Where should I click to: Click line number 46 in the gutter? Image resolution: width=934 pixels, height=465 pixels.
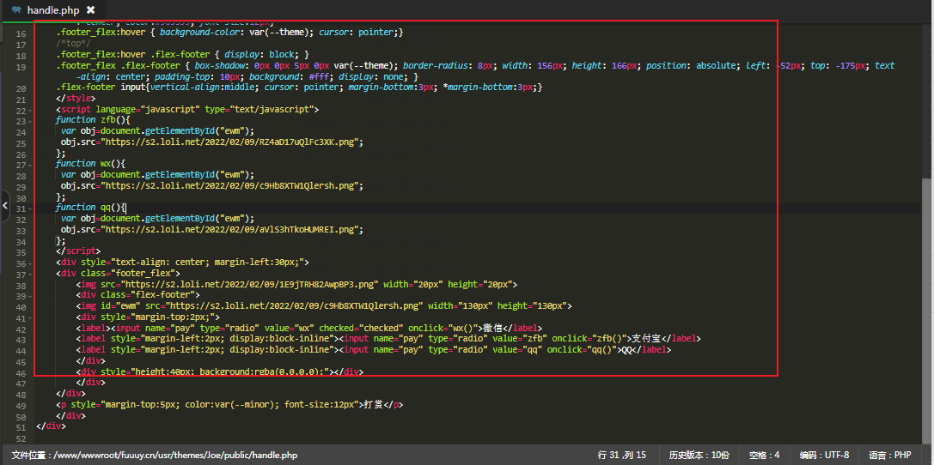point(21,372)
